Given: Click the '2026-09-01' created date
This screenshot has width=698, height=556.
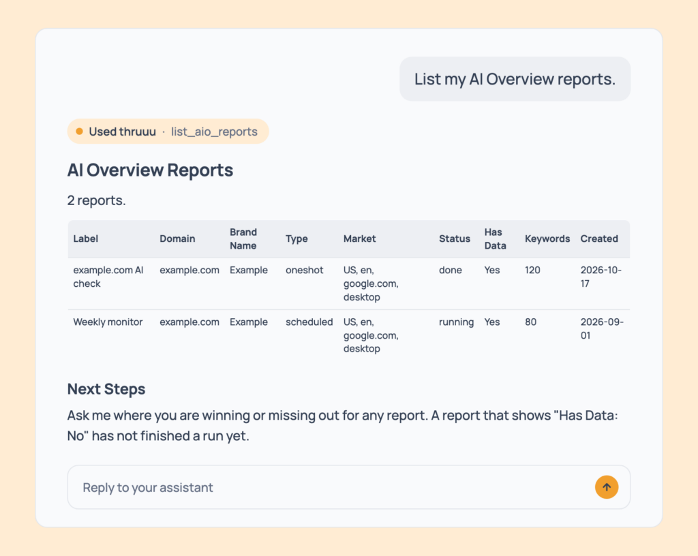Looking at the screenshot, I should tap(602, 328).
